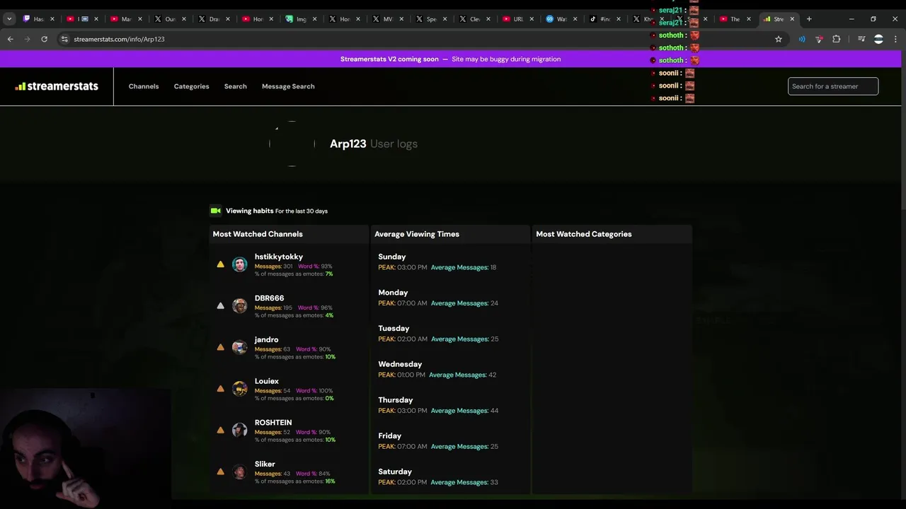Screen dimensions: 906x509
Task: Click the warning triangle next to hstikkytokky
Action: (220, 264)
